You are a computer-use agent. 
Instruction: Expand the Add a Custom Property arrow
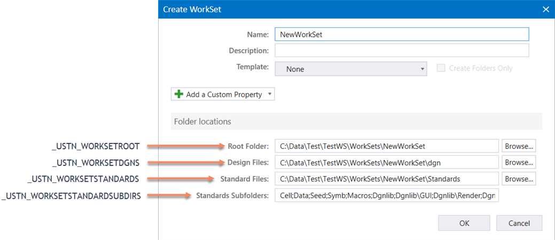tap(270, 94)
